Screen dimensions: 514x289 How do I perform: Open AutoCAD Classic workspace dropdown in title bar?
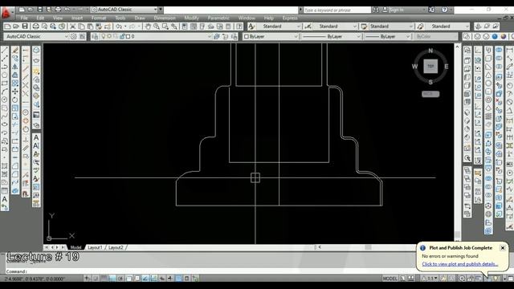[124, 10]
